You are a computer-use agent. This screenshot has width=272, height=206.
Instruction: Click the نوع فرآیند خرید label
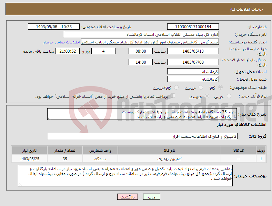[x=253, y=96]
